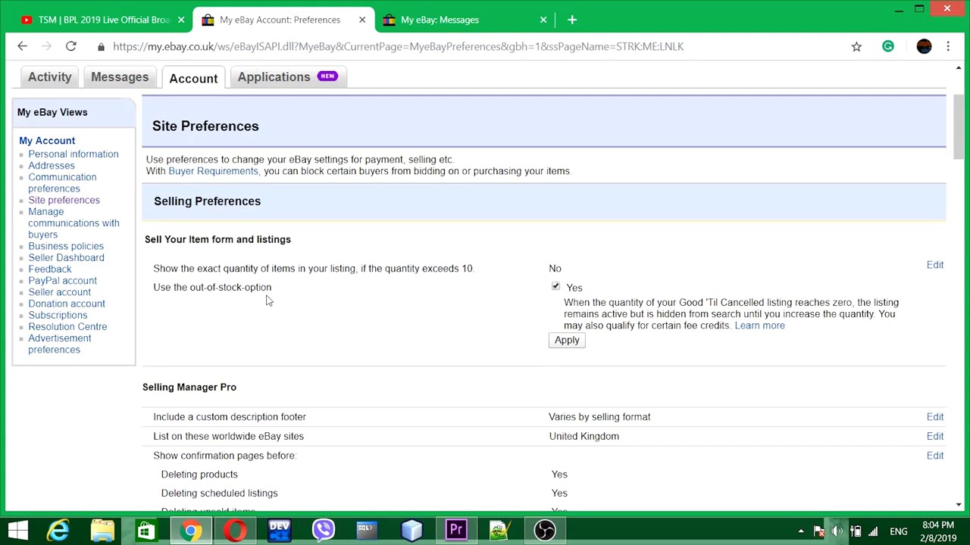Viewport: 970px width, 545px height.
Task: Open Communication preferences in sidebar
Action: tap(62, 183)
